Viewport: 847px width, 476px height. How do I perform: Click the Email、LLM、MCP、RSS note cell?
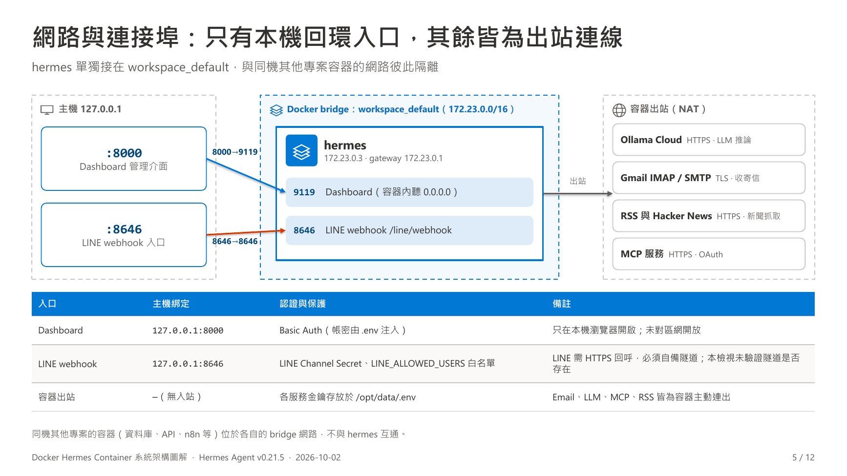pos(641,397)
